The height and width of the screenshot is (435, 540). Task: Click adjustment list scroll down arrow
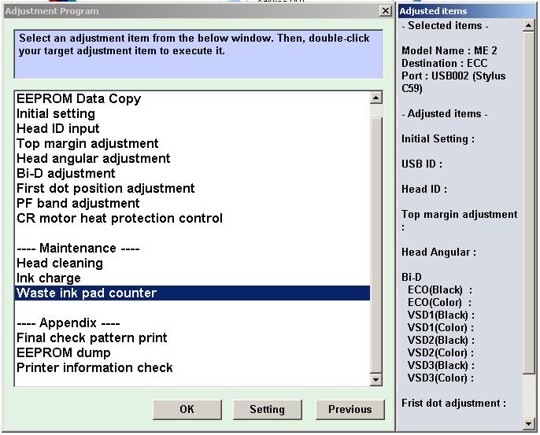(376, 380)
